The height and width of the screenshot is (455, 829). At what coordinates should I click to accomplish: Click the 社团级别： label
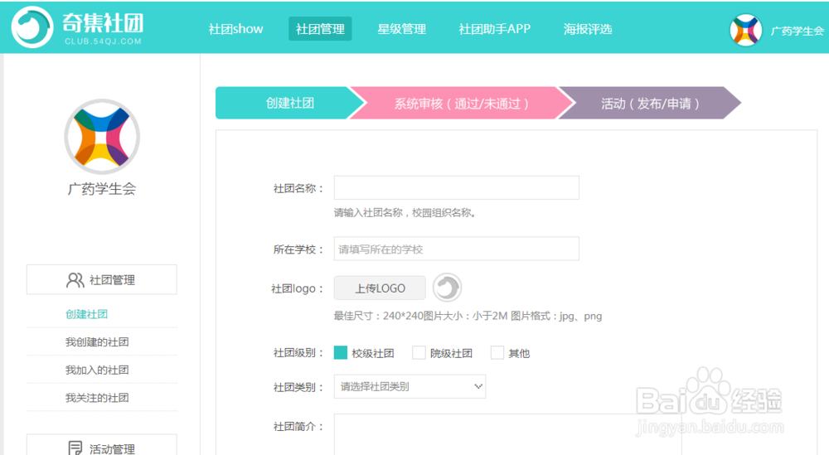[x=298, y=352]
